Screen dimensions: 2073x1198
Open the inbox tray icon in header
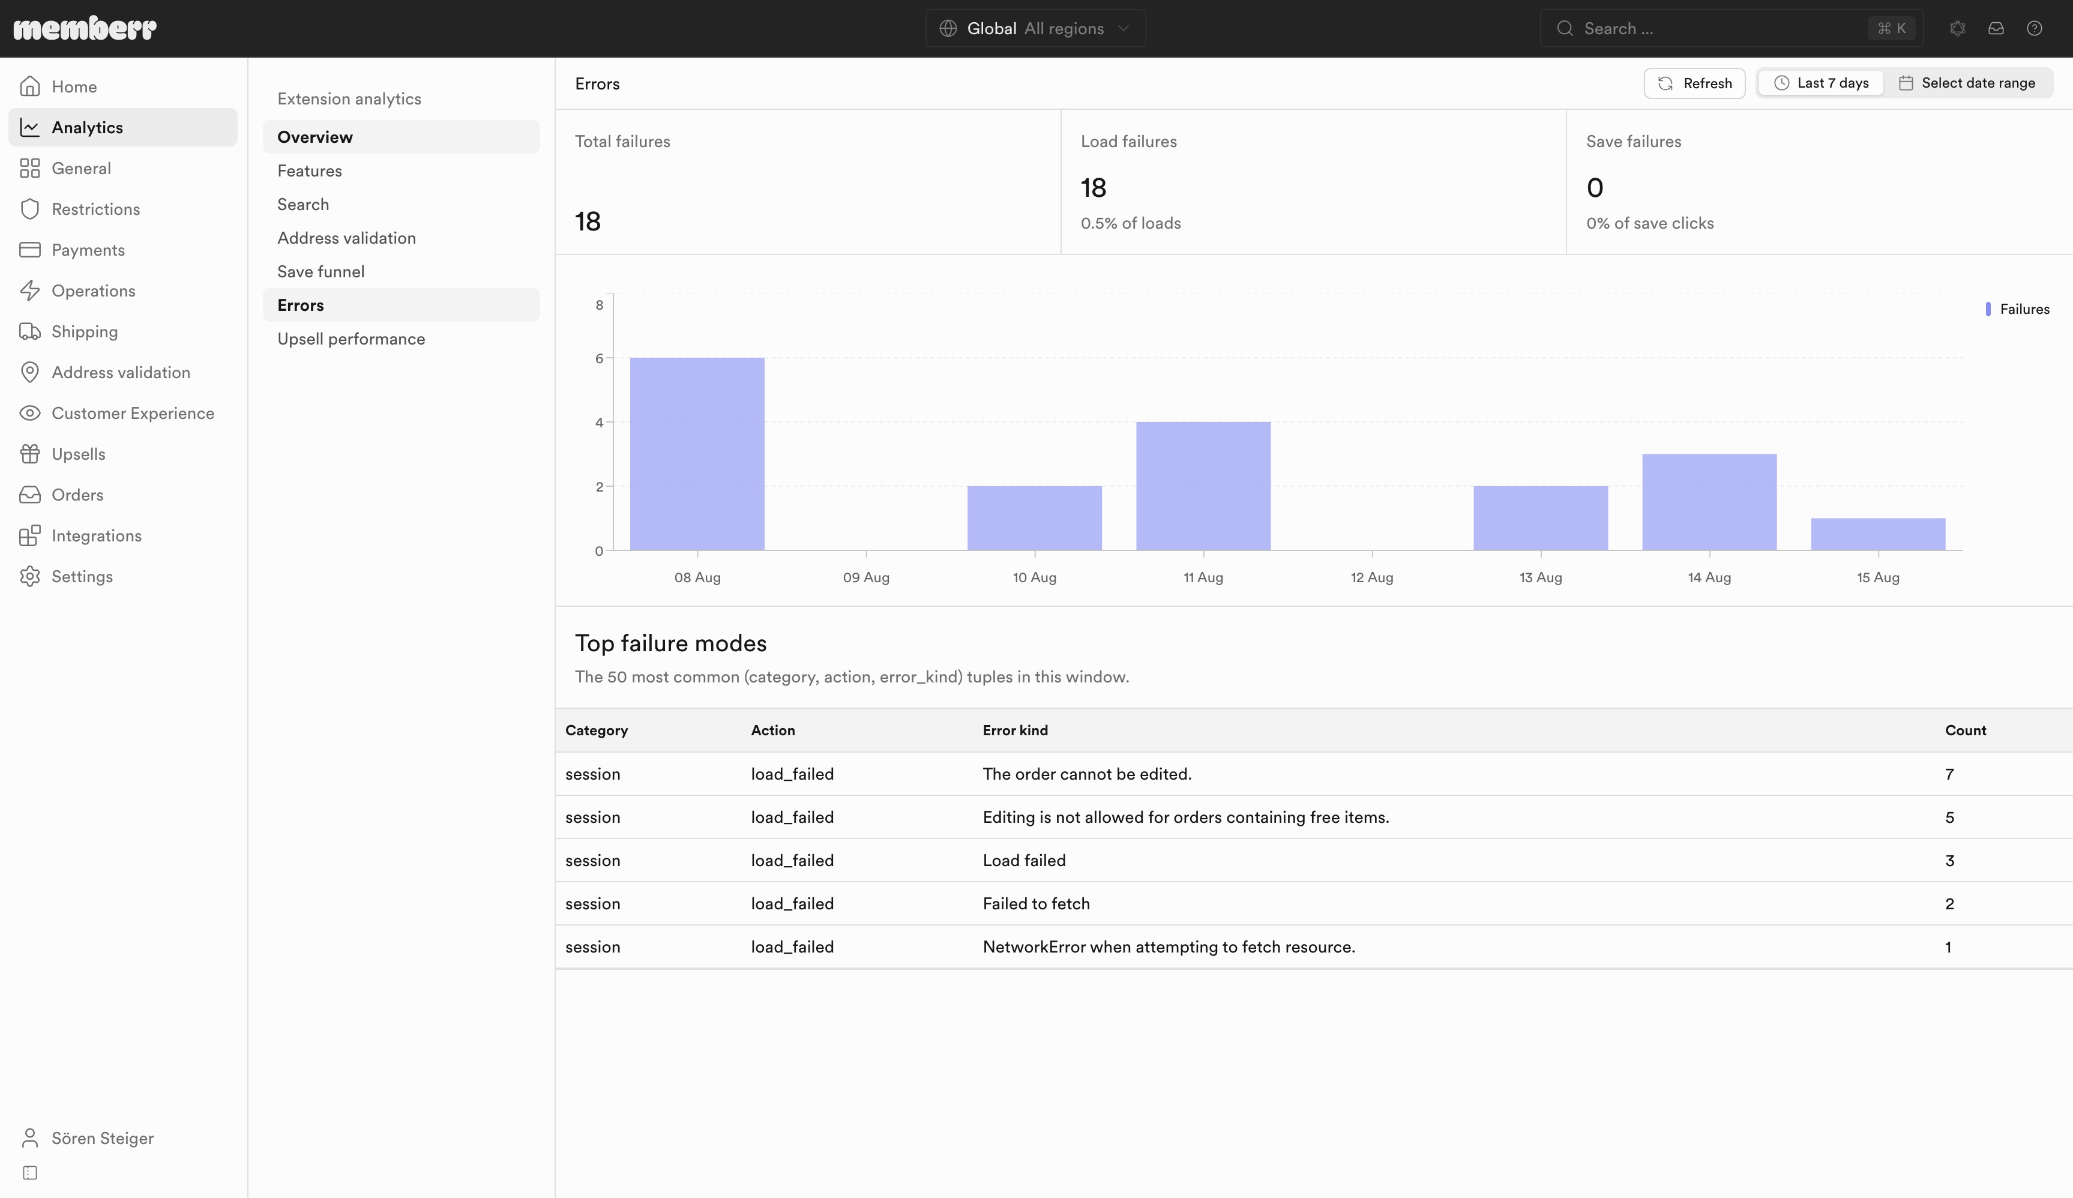pos(1996,29)
